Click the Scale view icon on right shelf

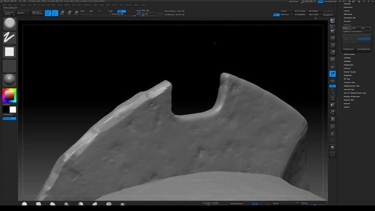(x=332, y=112)
